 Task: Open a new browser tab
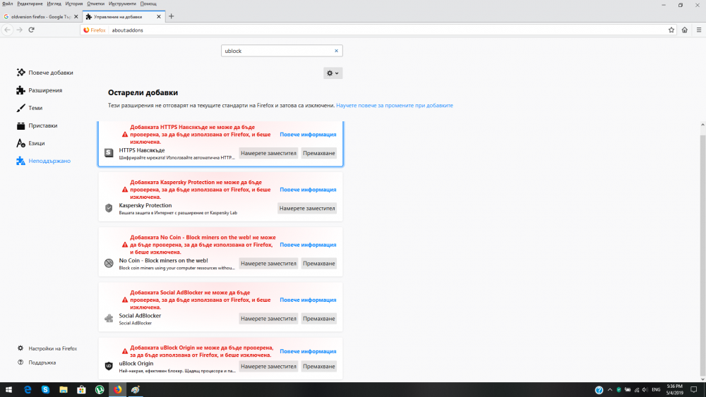coord(171,17)
